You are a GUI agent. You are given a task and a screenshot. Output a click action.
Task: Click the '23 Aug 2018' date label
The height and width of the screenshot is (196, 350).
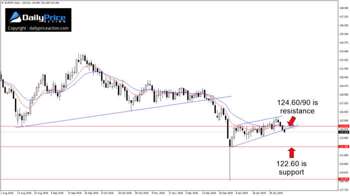coord(41,193)
